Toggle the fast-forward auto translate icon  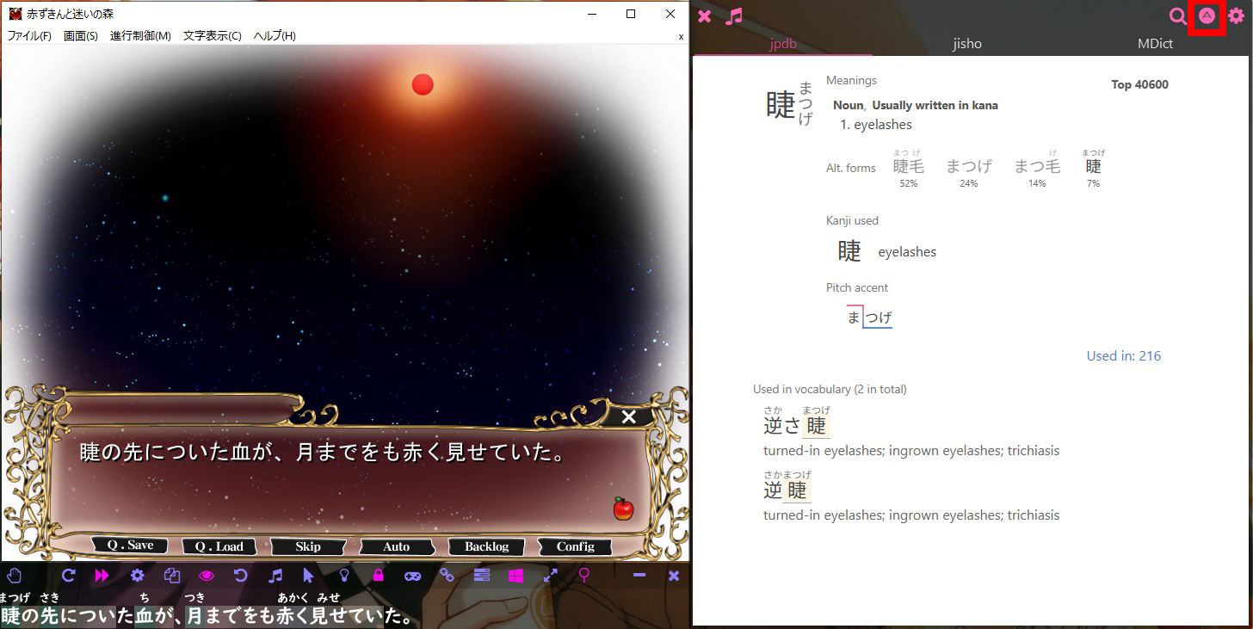102,576
